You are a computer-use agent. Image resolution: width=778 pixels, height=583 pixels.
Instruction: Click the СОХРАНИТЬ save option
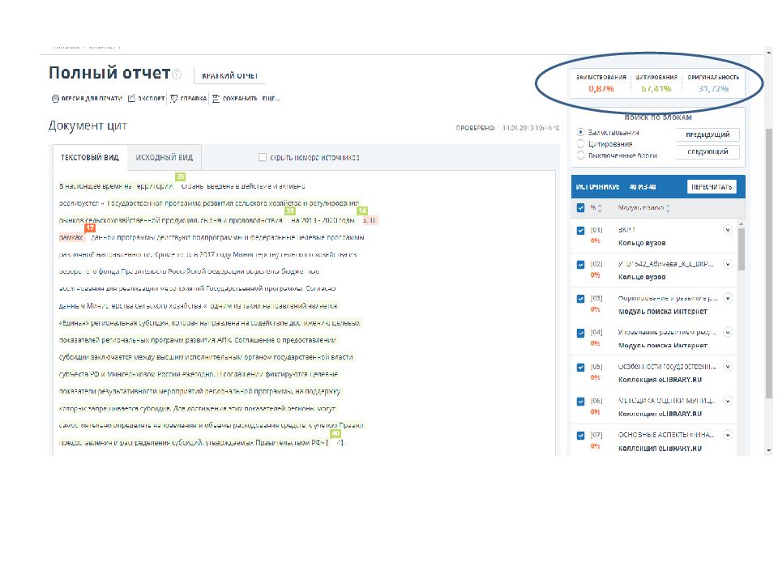[x=235, y=99]
